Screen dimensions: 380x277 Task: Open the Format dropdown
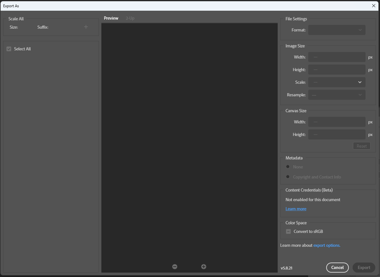[x=337, y=30]
